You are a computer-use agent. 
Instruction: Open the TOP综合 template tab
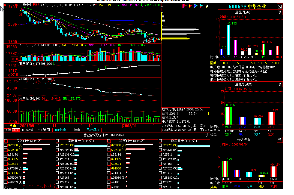60,130
